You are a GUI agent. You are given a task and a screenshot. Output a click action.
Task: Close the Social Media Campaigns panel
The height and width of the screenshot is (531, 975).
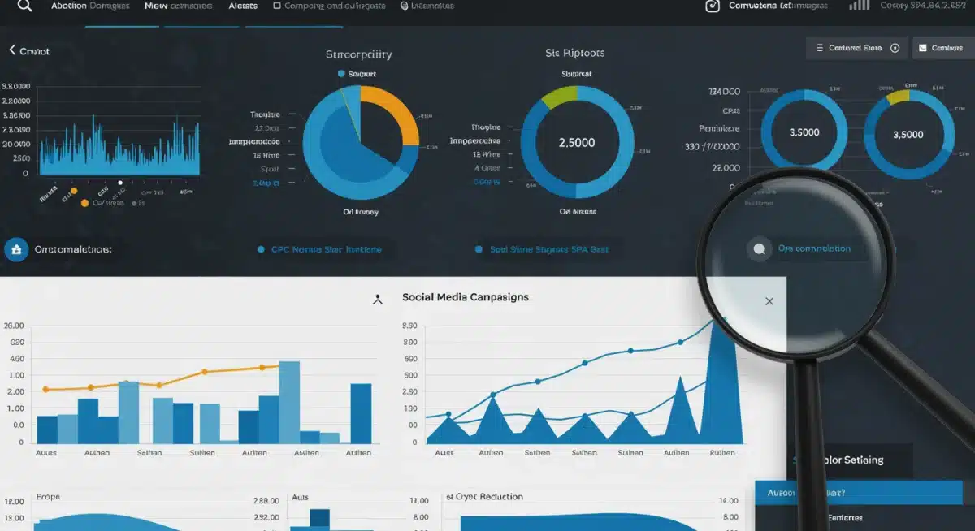coord(769,301)
